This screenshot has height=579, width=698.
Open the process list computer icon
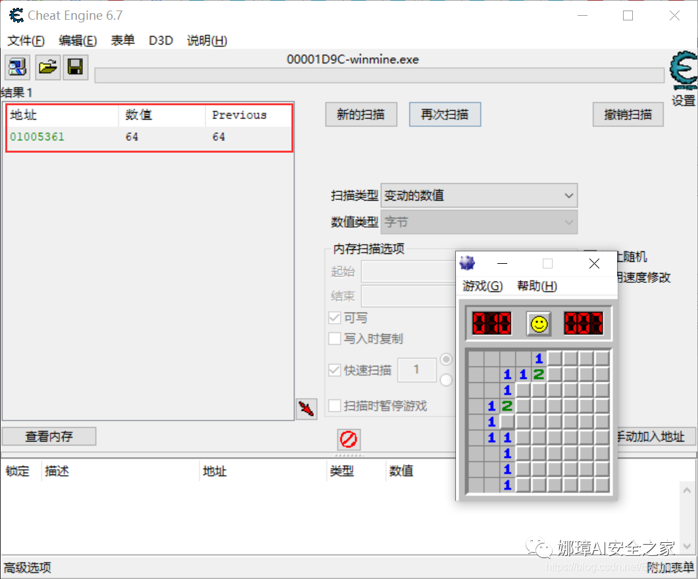[17, 67]
